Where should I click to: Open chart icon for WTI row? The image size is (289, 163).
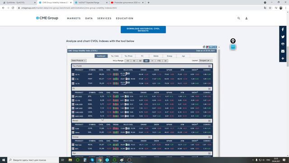(73, 149)
